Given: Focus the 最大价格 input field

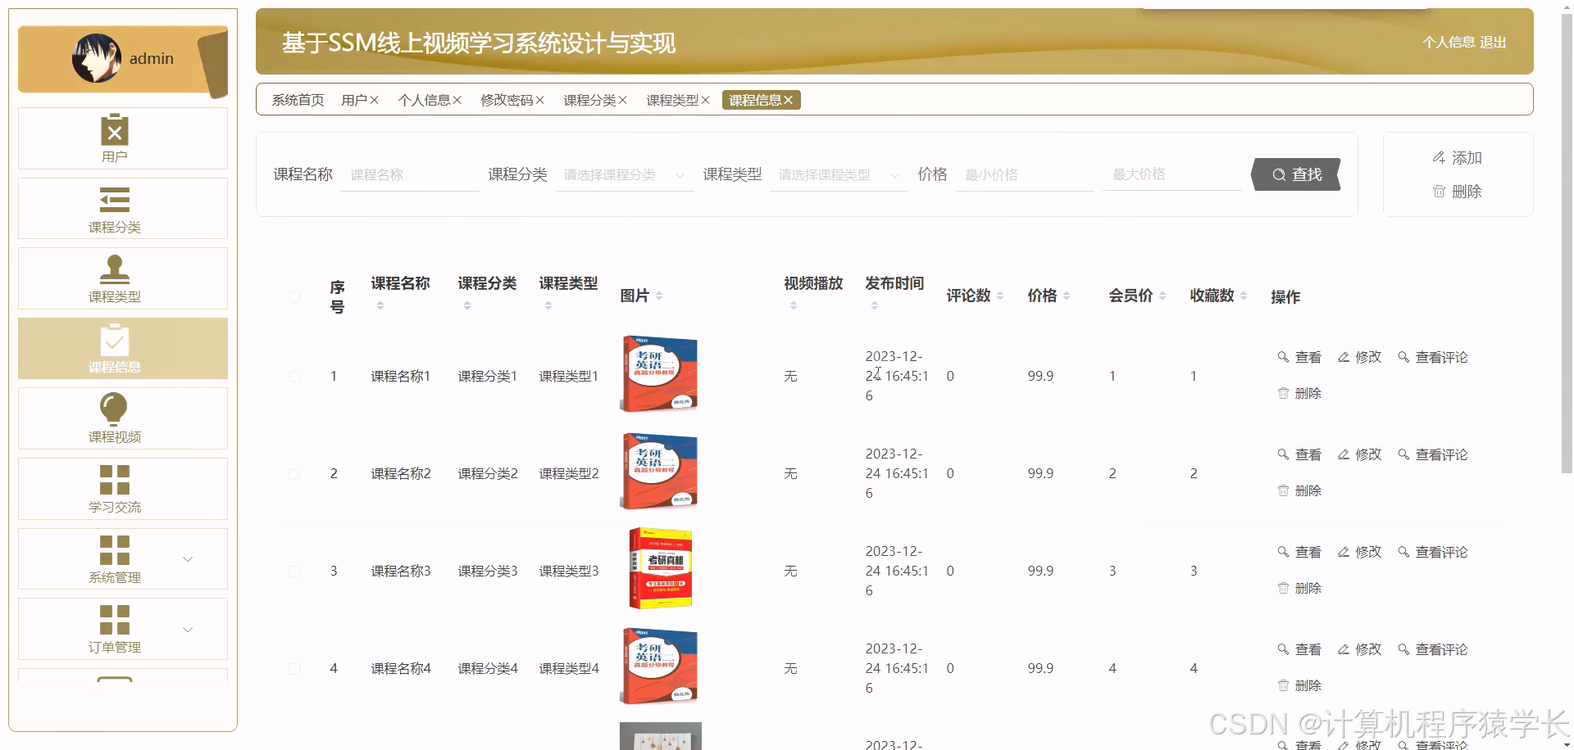Looking at the screenshot, I should (1172, 175).
